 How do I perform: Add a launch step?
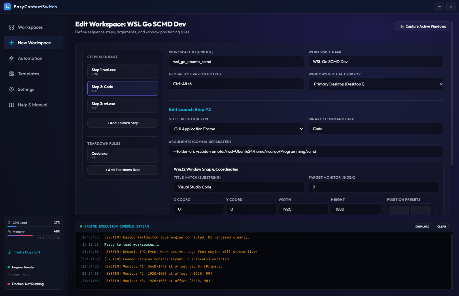[123, 123]
